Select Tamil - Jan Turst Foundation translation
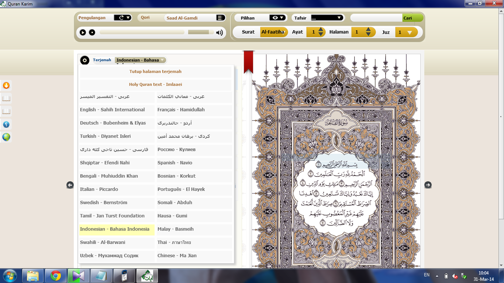The height and width of the screenshot is (283, 504). [117, 216]
